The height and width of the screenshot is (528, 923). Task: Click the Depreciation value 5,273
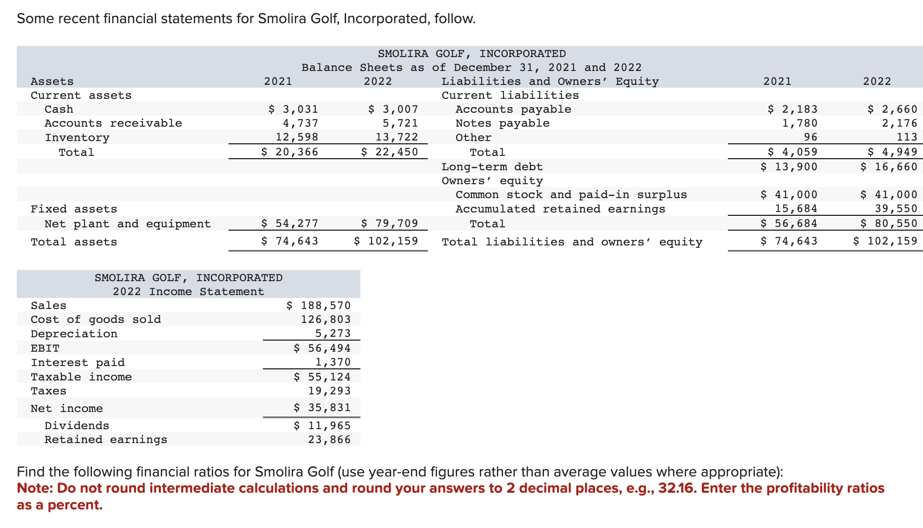pyautogui.click(x=333, y=334)
